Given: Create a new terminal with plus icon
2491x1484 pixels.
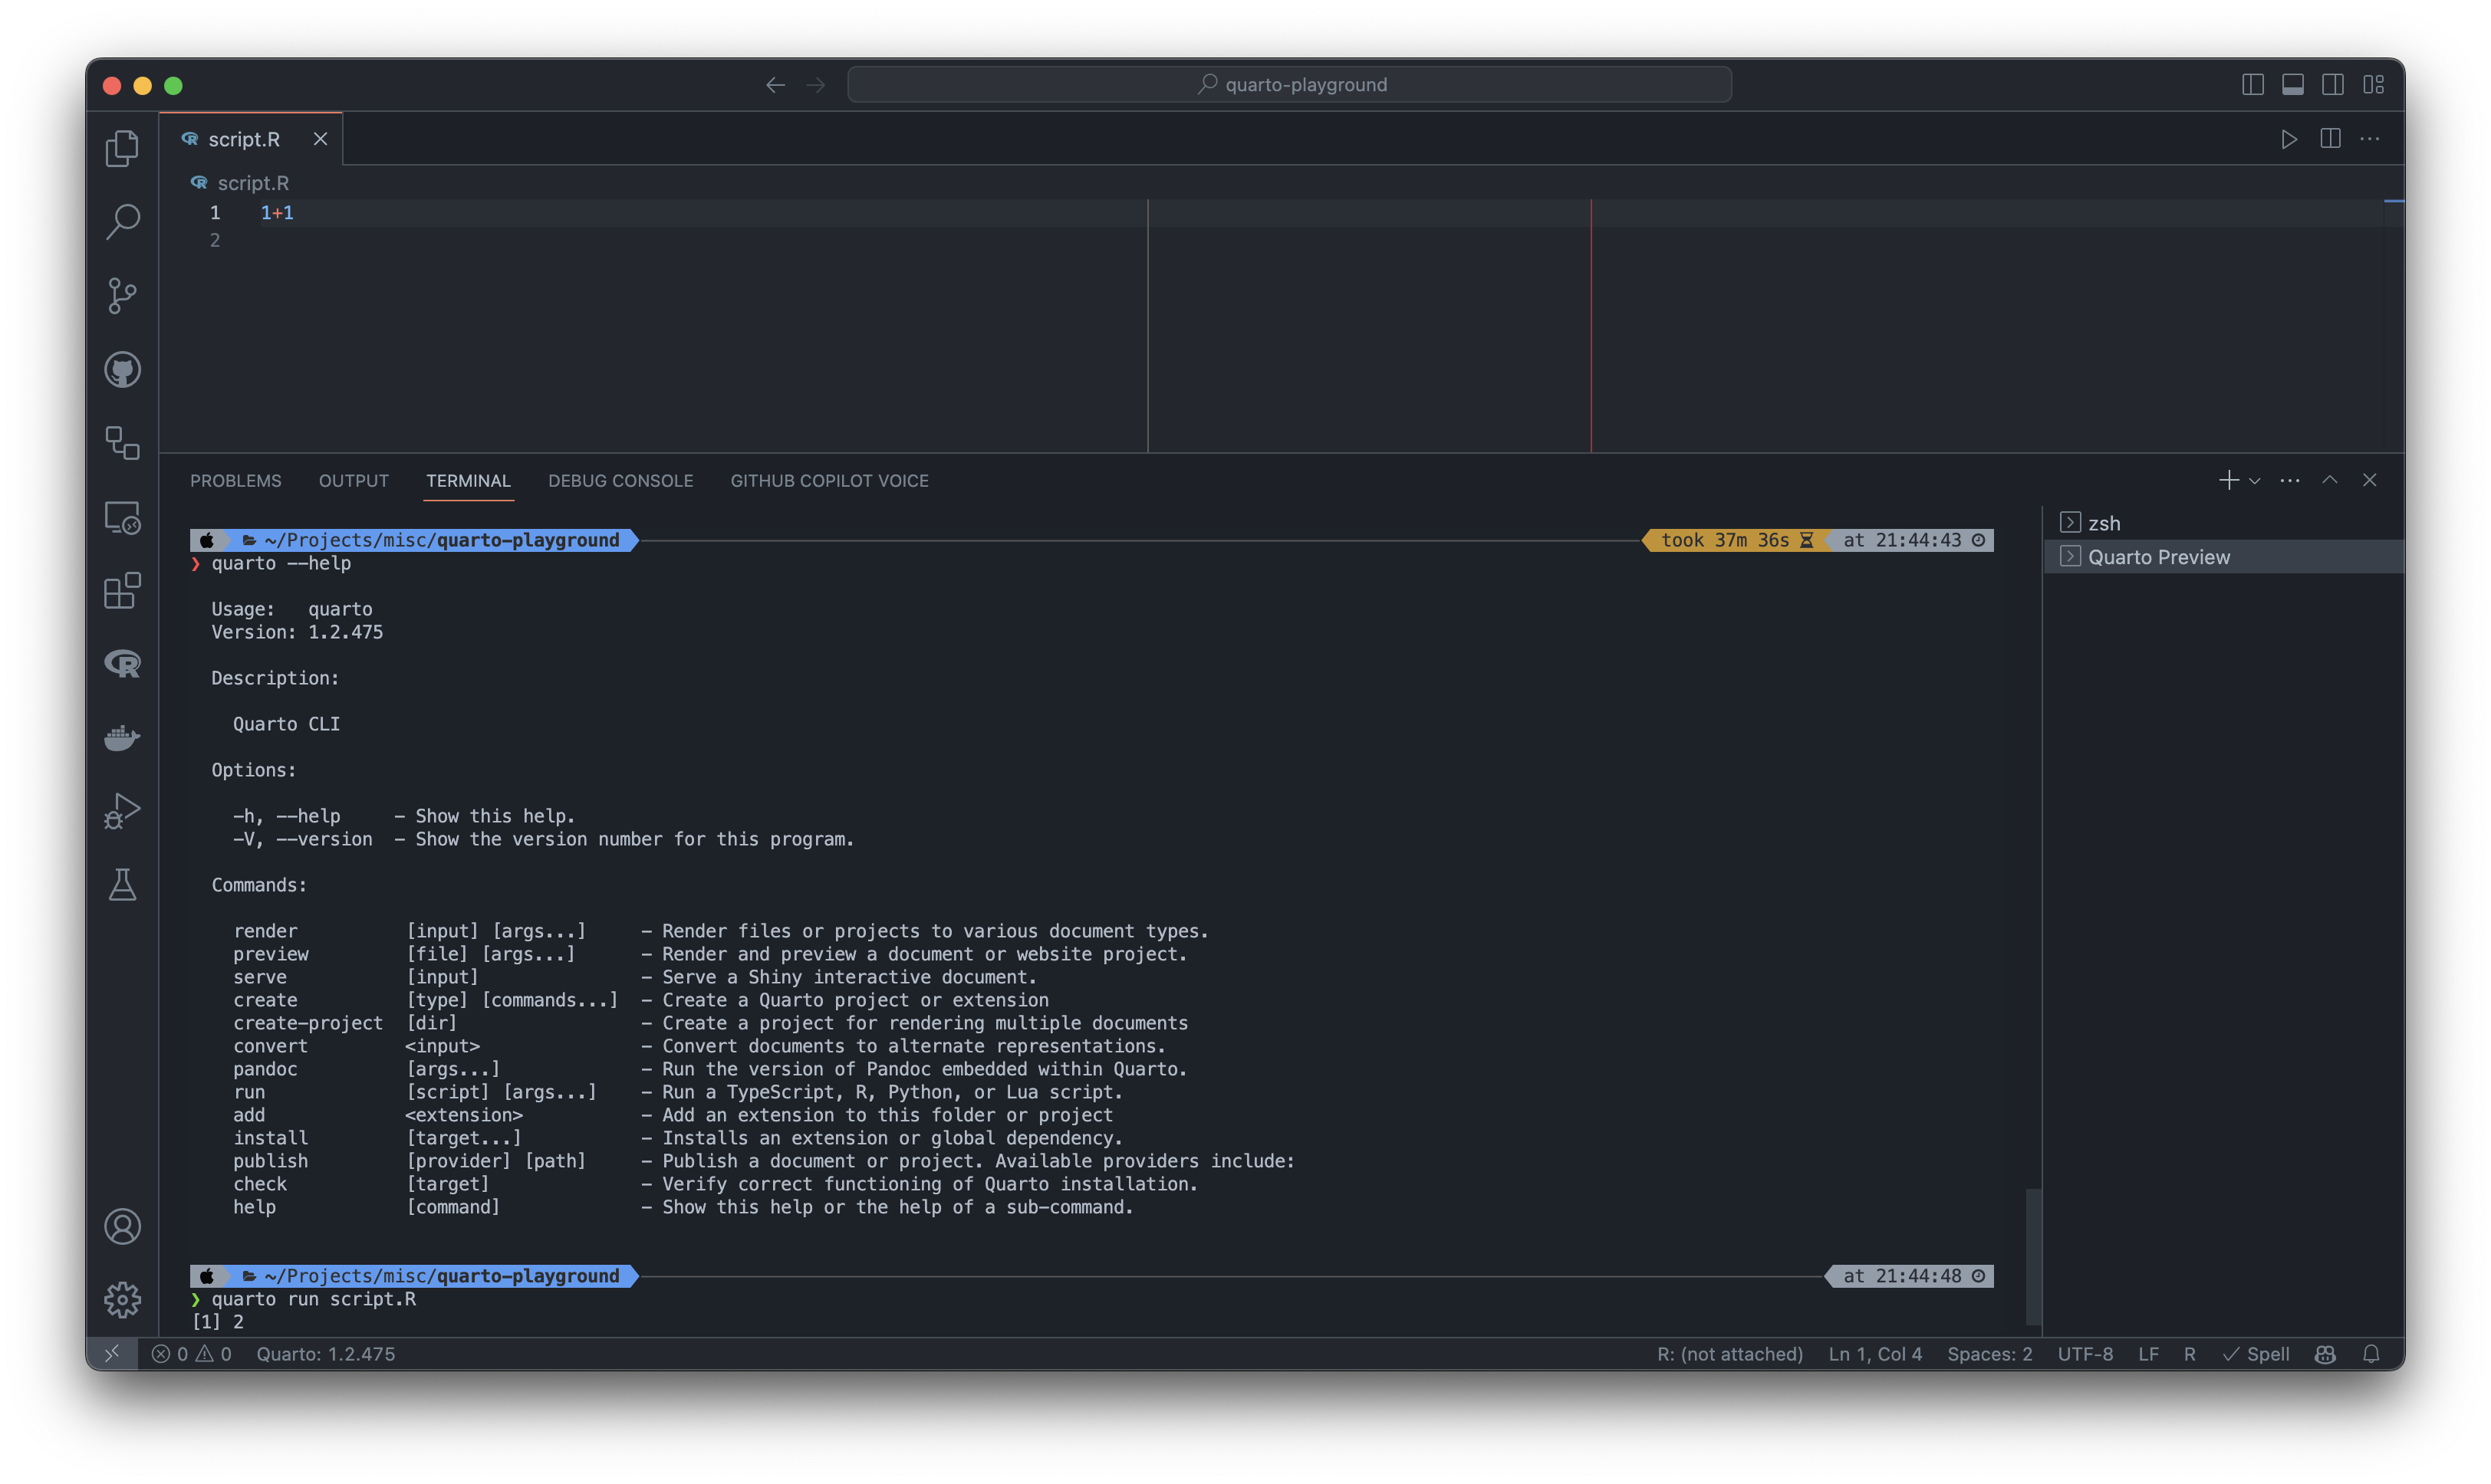Looking at the screenshot, I should pos(2228,480).
